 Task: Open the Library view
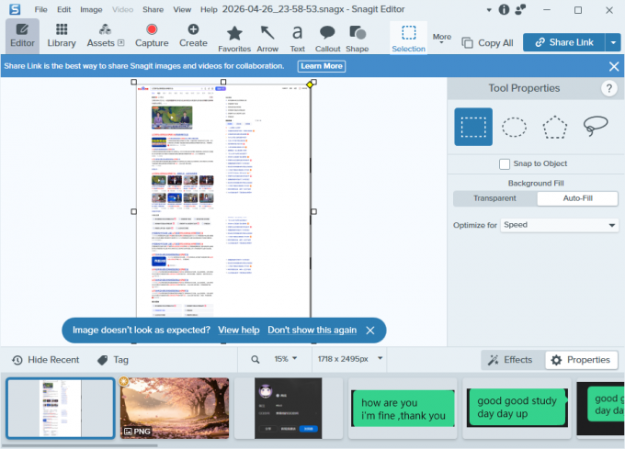tap(62, 36)
